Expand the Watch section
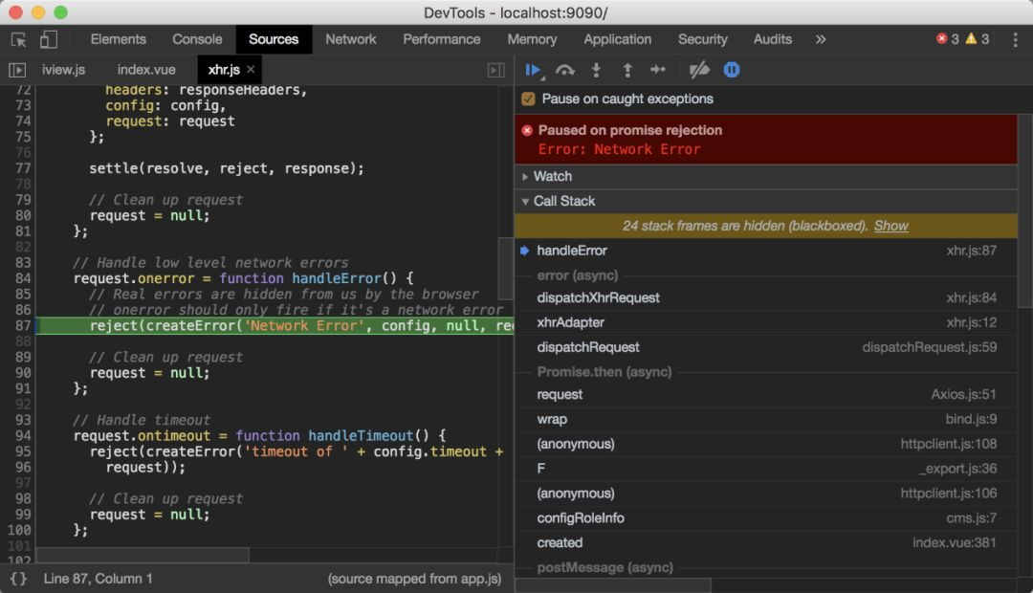1033x593 pixels. (x=552, y=176)
